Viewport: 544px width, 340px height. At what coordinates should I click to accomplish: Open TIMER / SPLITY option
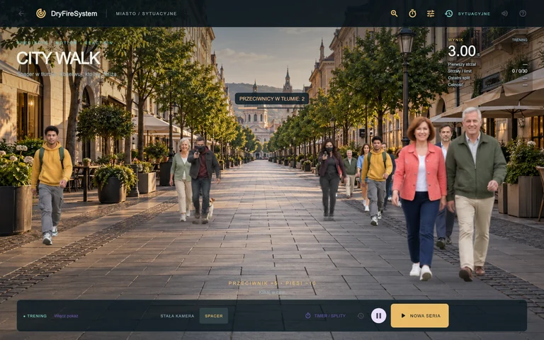coord(330,316)
